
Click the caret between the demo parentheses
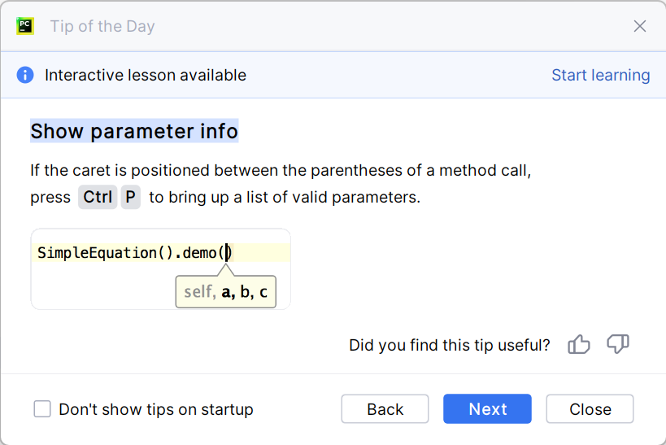pos(228,253)
